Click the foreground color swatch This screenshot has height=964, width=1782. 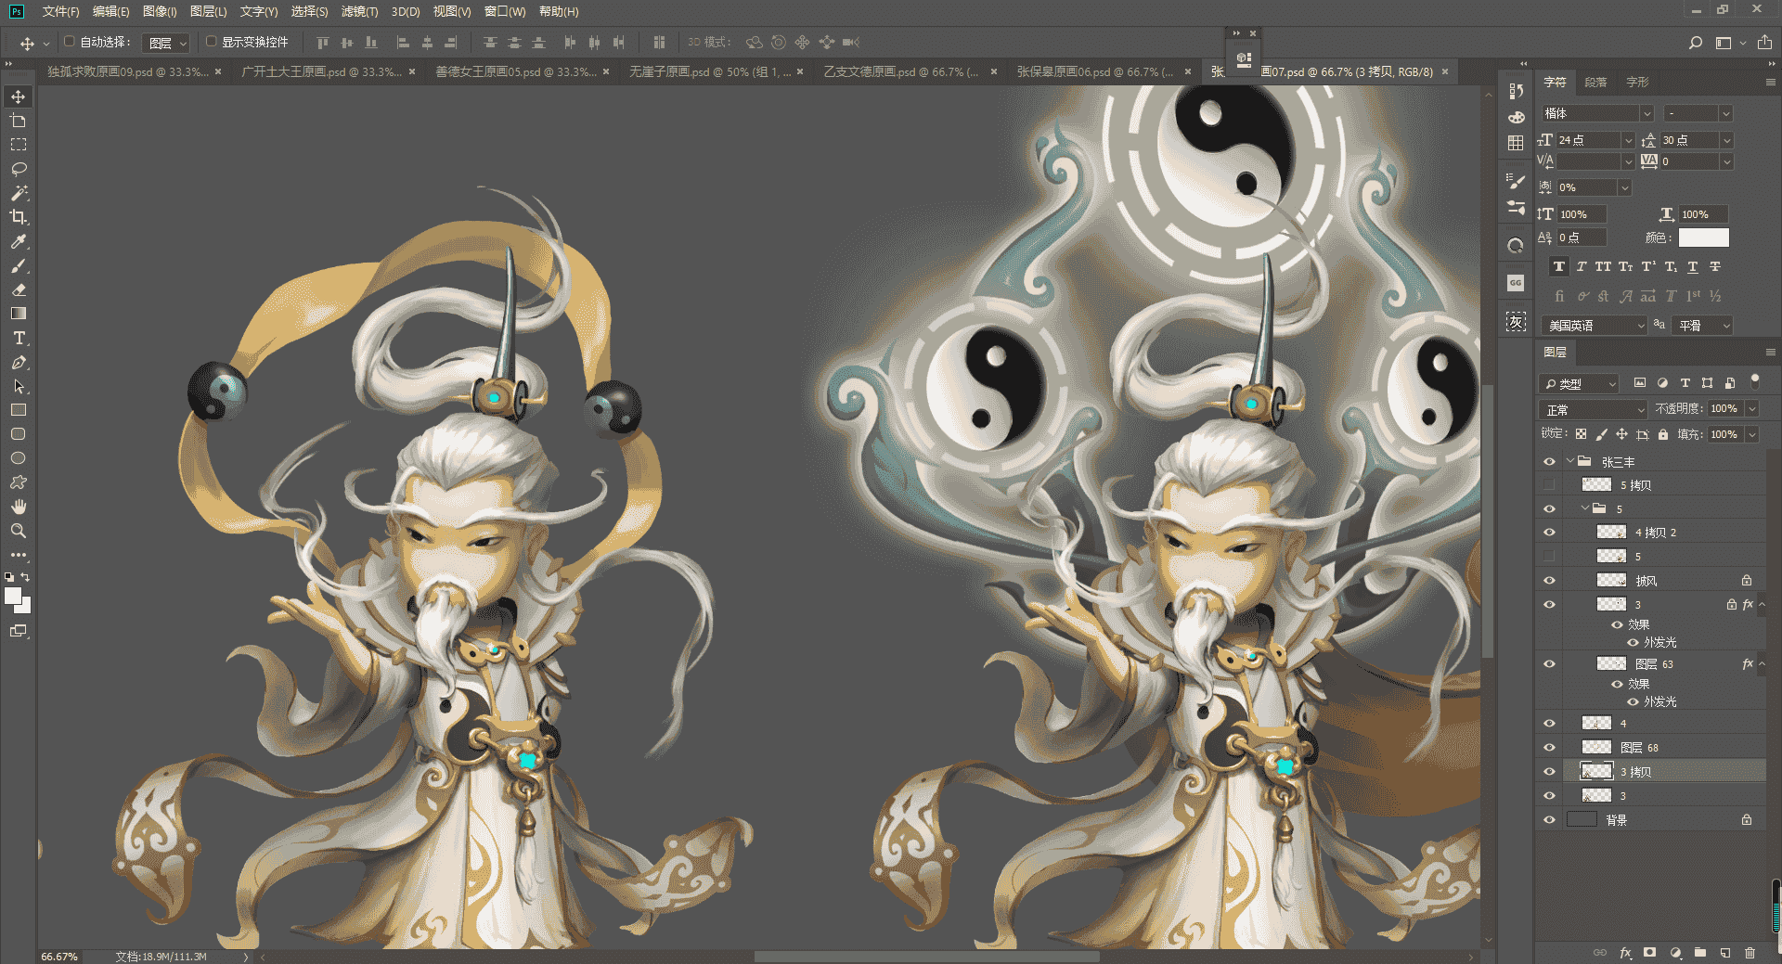[x=12, y=596]
